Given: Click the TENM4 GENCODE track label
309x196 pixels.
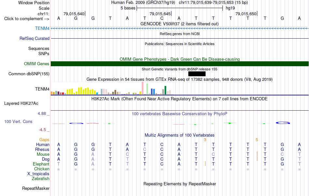Looking at the screenshot, I should tap(42, 28).
